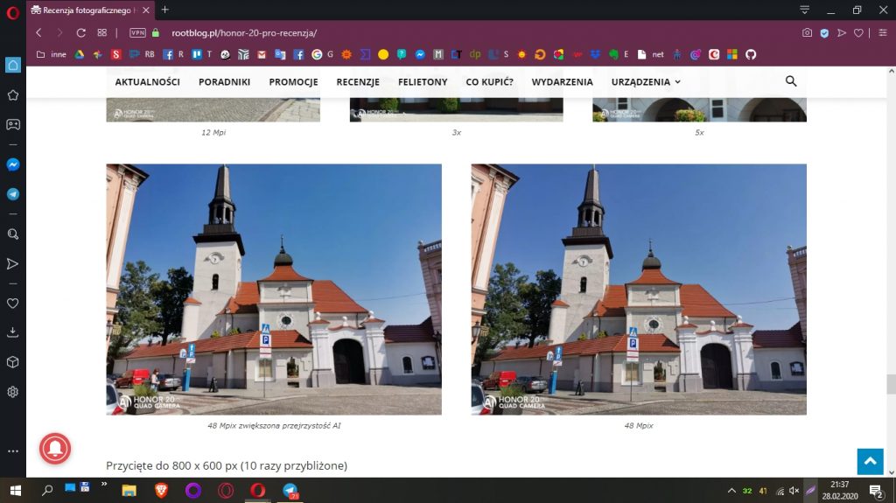Click the page vertical scrollbar thumb
This screenshot has height=503, width=896.
tap(891, 383)
